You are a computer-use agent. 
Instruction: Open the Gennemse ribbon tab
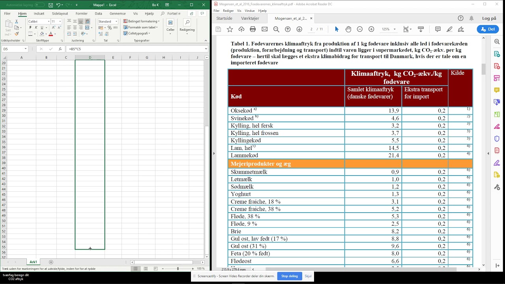click(118, 13)
